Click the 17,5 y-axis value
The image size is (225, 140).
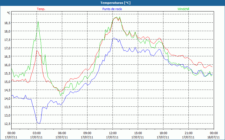(x=7, y=40)
